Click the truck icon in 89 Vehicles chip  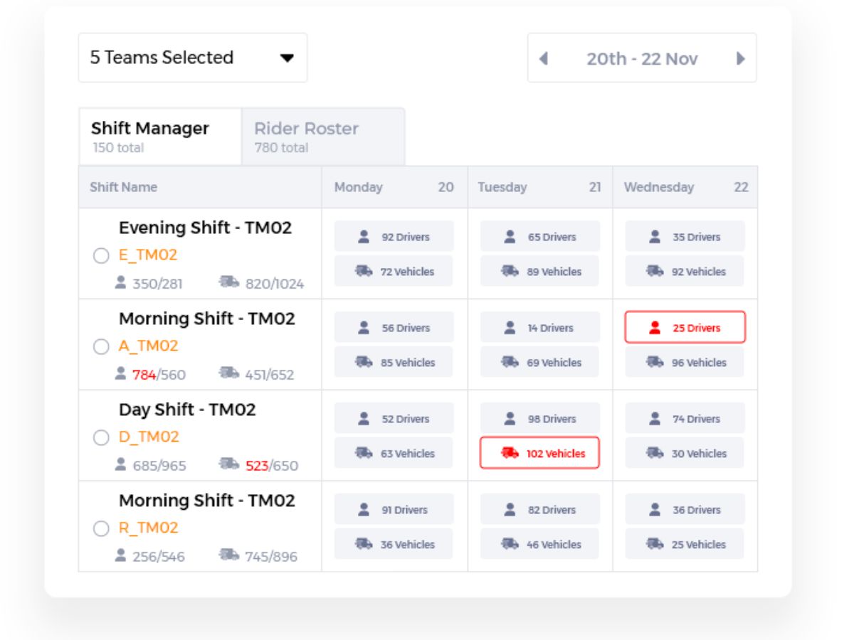point(510,271)
